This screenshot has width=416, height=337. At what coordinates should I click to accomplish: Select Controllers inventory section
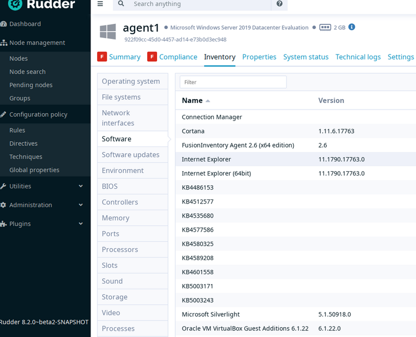tap(133, 202)
